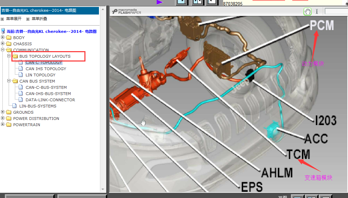Click the number 87038205 at top
This screenshot has width=348, height=198.
pos(232,4)
